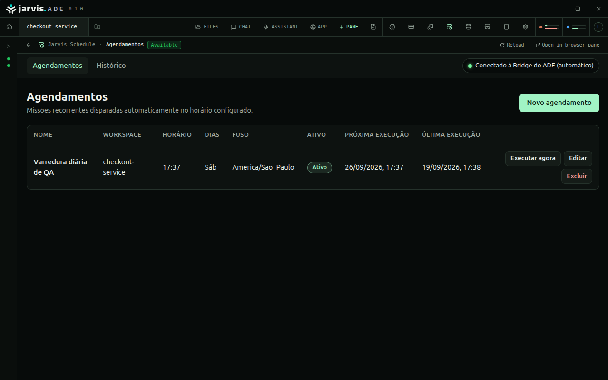Viewport: 608px width, 380px height.
Task: Open the database icon
Action: click(468, 27)
